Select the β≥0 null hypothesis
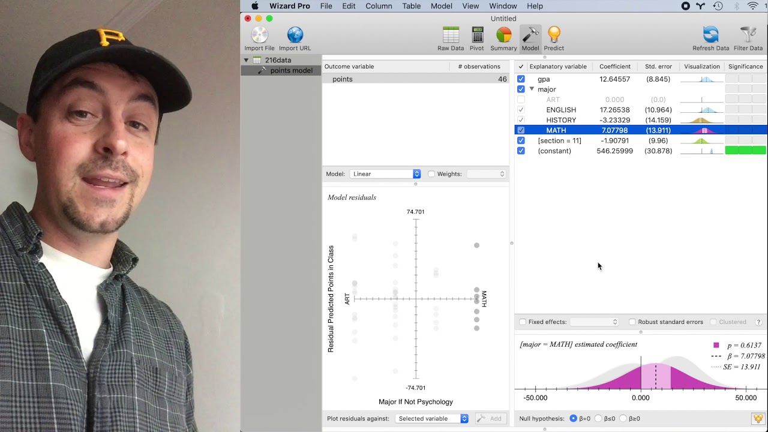The width and height of the screenshot is (768, 432). click(x=623, y=419)
